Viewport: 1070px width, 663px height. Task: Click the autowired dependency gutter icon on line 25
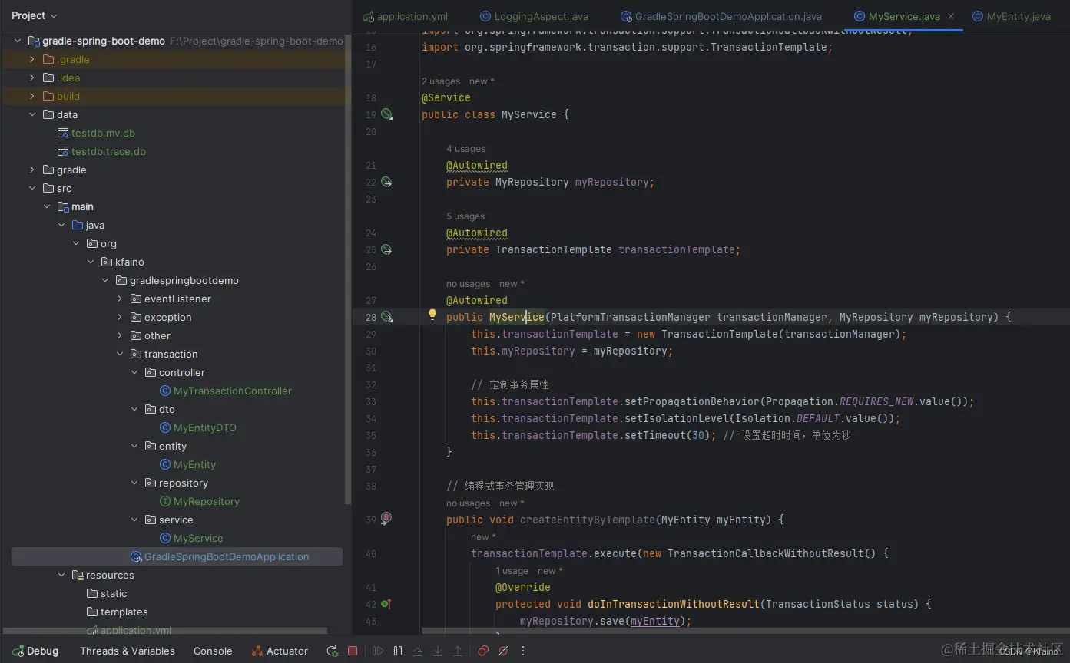pos(386,249)
